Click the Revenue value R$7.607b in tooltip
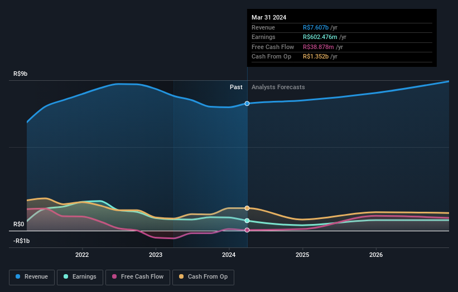Image resolution: width=458 pixels, height=292 pixels. coord(316,27)
